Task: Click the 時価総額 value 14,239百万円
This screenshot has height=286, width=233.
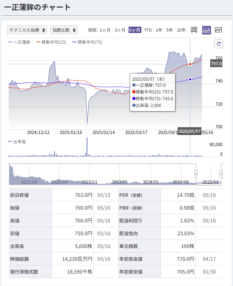Action: (77, 259)
